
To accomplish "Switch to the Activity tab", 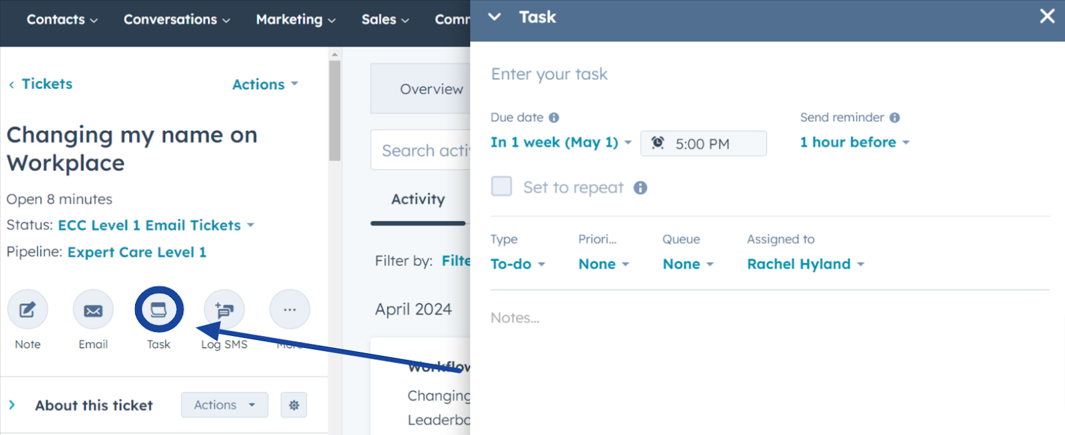I will click(x=418, y=200).
